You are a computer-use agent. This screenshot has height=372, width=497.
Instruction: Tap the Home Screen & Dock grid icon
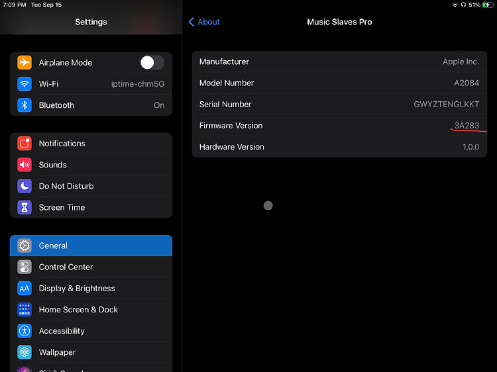click(x=25, y=310)
